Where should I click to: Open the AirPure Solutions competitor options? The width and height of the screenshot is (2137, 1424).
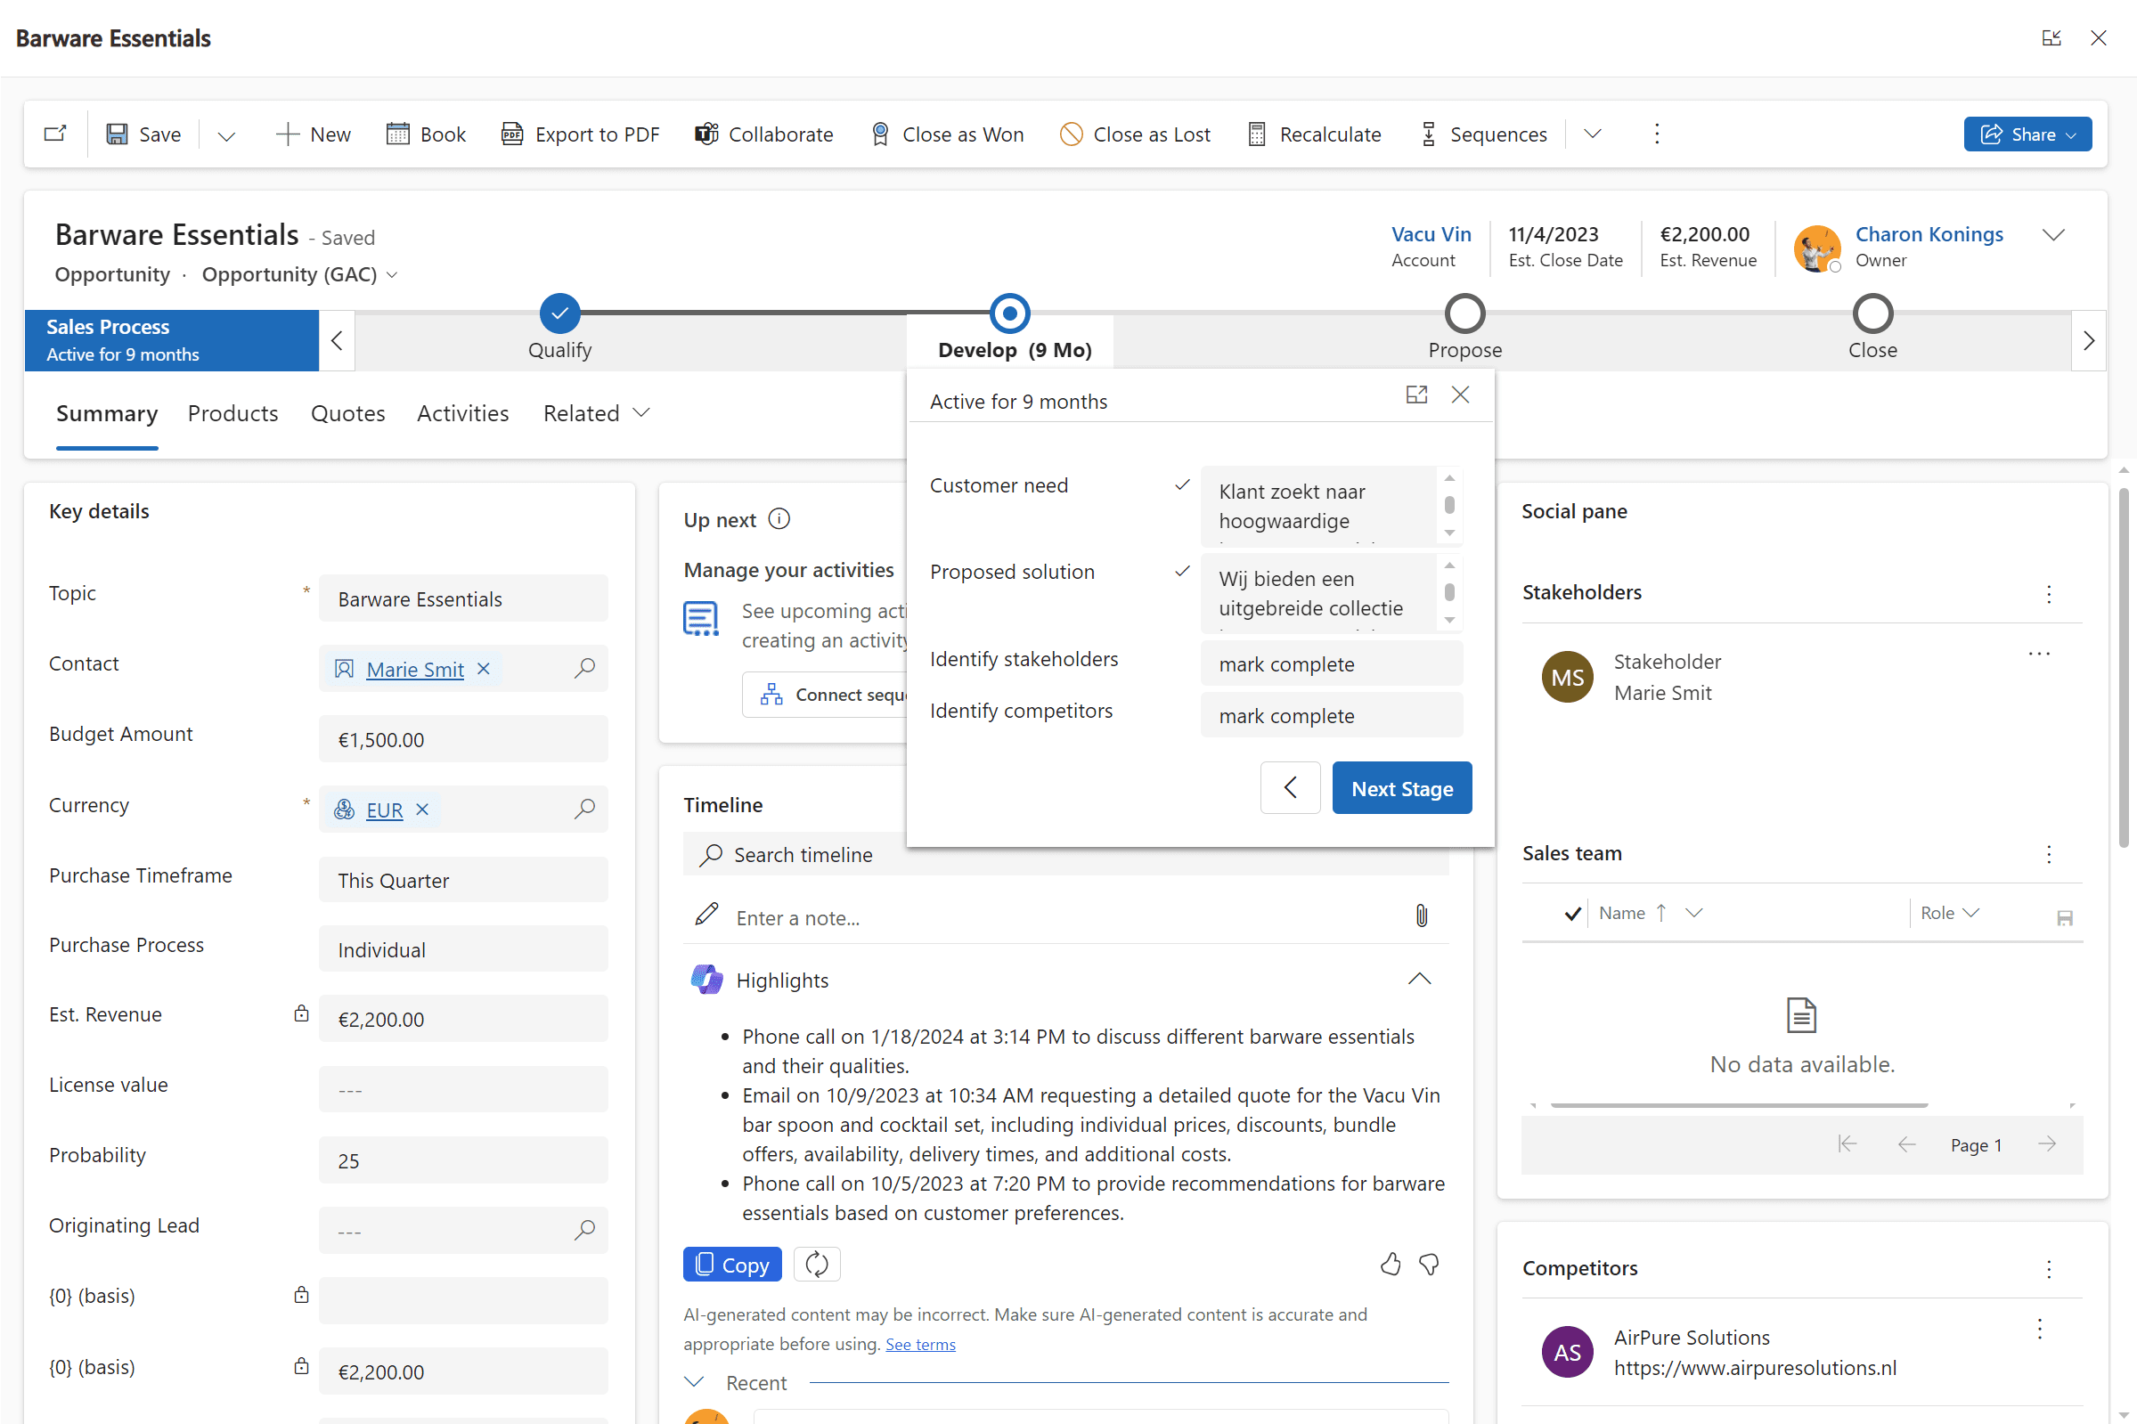(x=2039, y=1330)
